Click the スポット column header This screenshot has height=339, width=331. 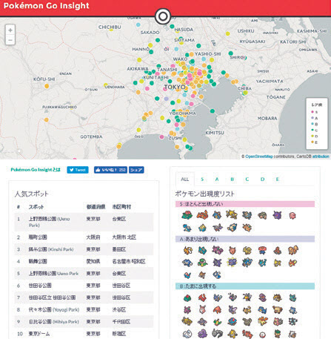[36, 207]
